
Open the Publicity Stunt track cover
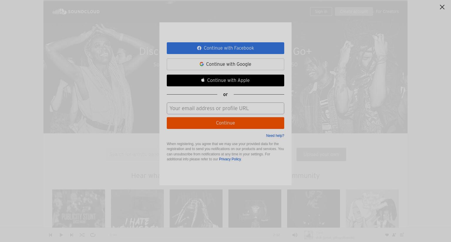pos(79,209)
